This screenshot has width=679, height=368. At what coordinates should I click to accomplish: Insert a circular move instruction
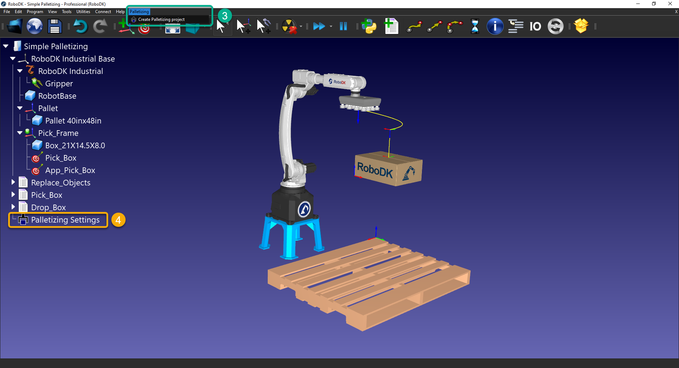coord(454,26)
